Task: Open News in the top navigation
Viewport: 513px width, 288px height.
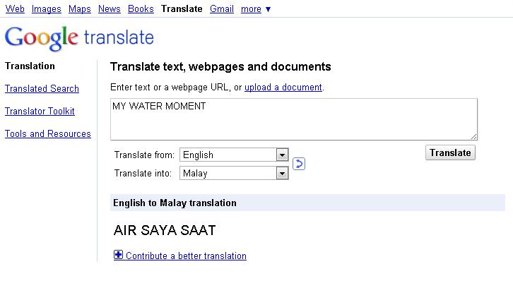Action: pos(110,9)
